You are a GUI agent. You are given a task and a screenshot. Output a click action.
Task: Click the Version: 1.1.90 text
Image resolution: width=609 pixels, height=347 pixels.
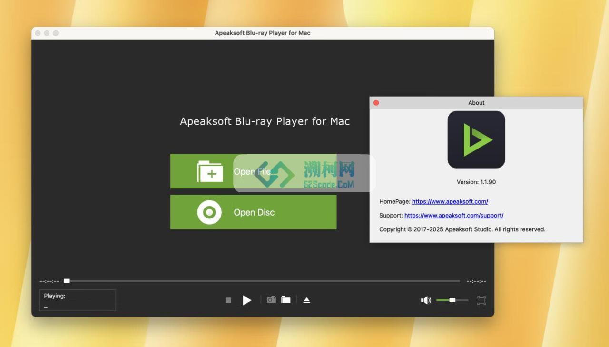click(x=476, y=182)
